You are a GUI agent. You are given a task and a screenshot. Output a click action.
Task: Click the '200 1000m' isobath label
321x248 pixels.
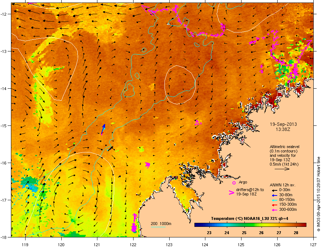161,224
